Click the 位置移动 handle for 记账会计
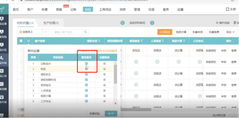239x118 pixels. tap(104, 64)
